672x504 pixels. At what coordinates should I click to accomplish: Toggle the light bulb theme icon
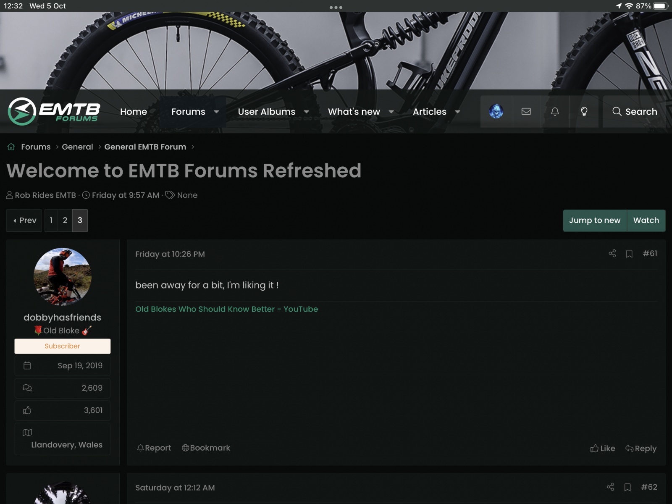point(584,111)
